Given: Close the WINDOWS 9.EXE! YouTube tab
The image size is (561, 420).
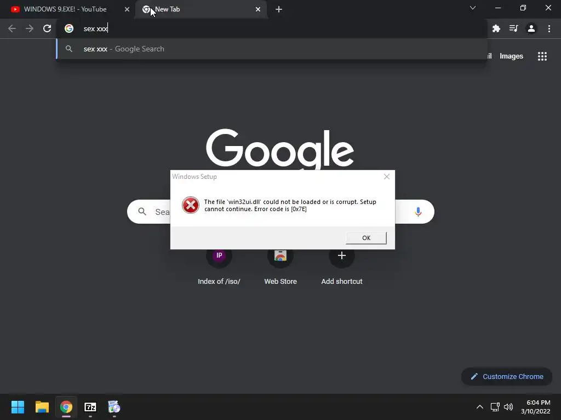Looking at the screenshot, I should [127, 9].
